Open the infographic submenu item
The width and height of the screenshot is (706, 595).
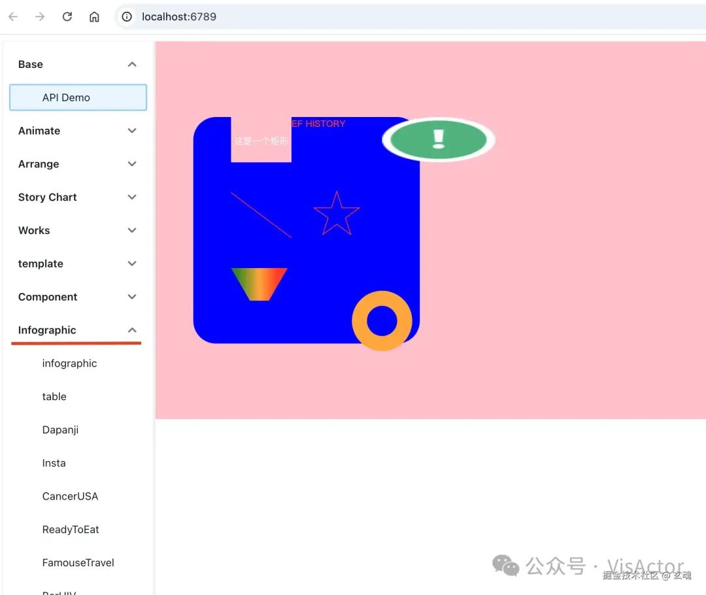[x=69, y=364]
